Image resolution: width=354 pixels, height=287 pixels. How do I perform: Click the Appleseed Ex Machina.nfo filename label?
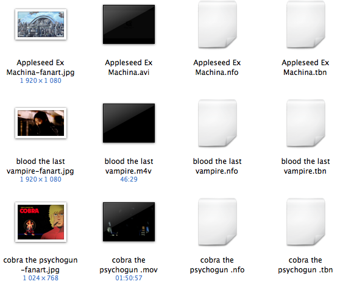[217, 67]
